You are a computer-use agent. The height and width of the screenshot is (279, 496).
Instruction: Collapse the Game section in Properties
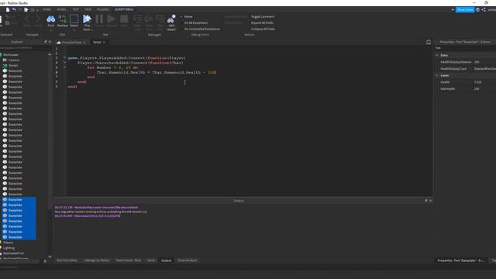coord(437,75)
